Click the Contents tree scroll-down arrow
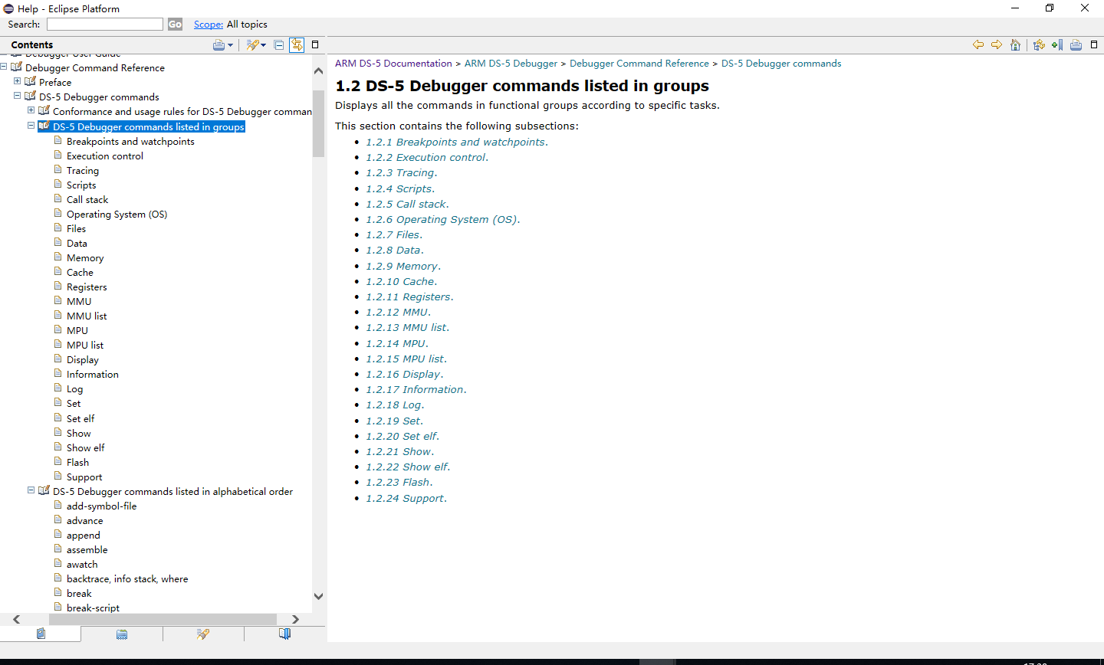Screen dimensions: 1104x665 point(319,596)
